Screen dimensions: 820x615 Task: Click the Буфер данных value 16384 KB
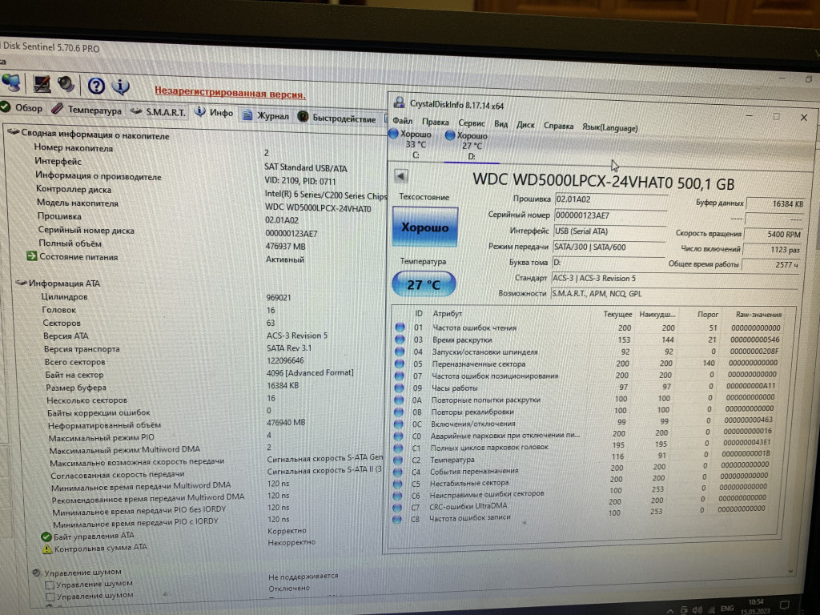pyautogui.click(x=775, y=203)
